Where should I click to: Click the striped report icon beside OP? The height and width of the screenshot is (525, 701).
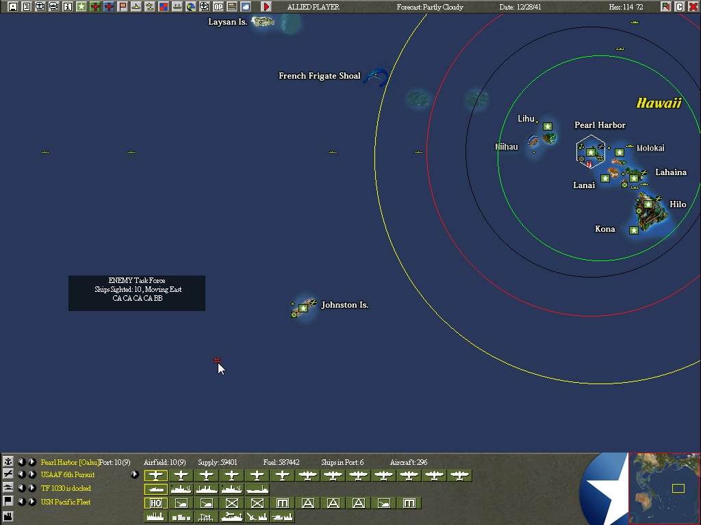232,7
